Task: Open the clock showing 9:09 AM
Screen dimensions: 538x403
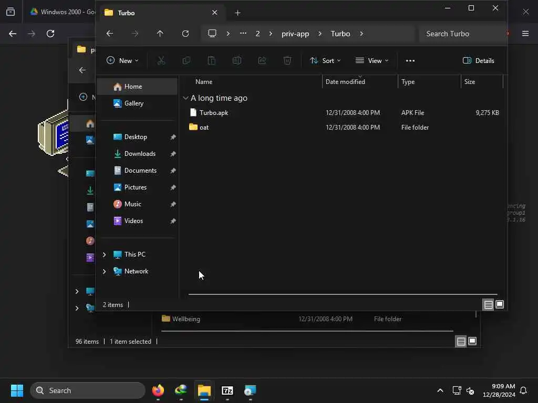Action: pos(499,390)
